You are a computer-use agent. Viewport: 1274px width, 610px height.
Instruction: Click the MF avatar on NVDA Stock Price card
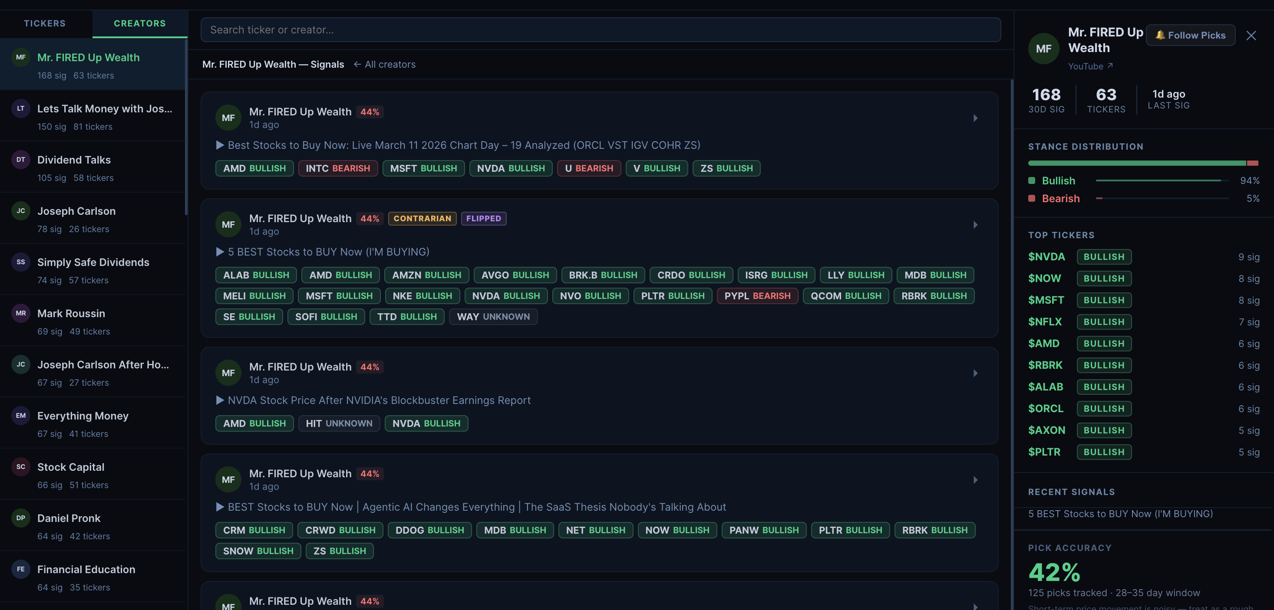click(x=228, y=373)
